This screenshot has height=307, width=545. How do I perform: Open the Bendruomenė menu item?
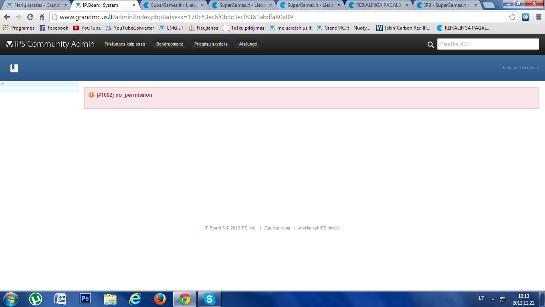[170, 44]
